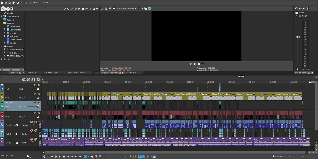The height and width of the screenshot is (159, 318).
Task: Switch to the Transiciones tab
Action: click(x=32, y=73)
